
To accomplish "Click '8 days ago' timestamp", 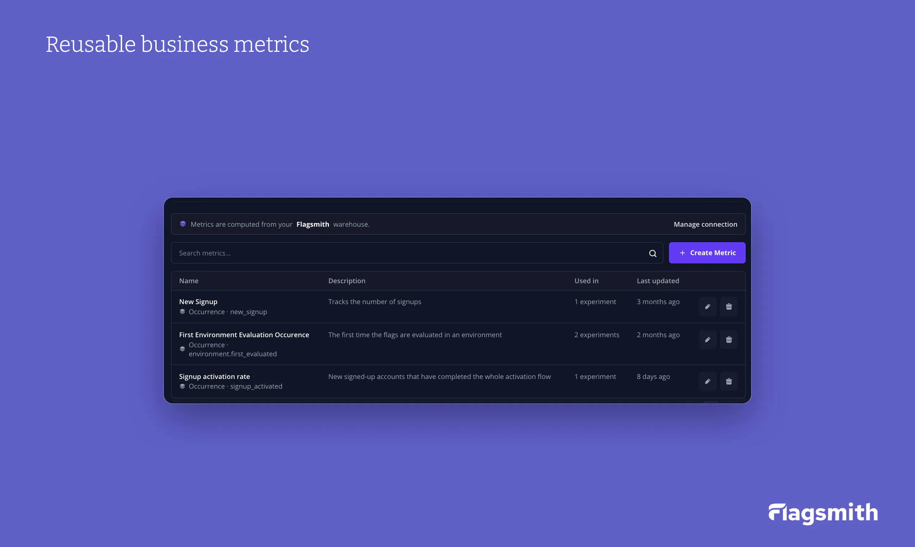I will (x=653, y=377).
